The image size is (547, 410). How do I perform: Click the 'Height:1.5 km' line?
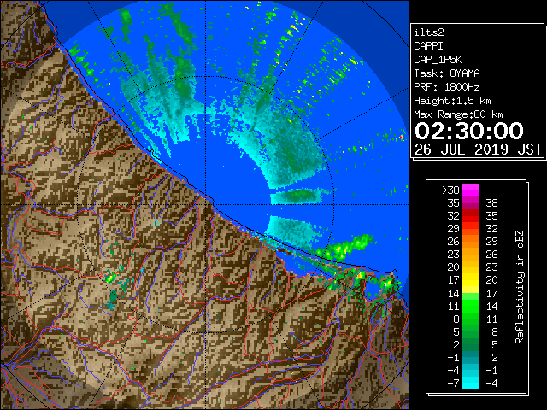(452, 101)
